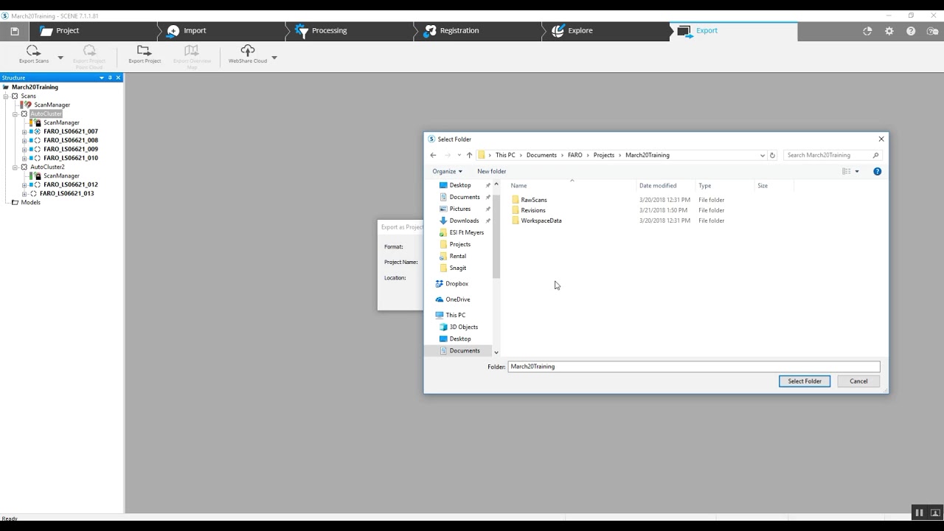944x531 pixels.
Task: Select the WorkspaceData folder
Action: (x=541, y=221)
